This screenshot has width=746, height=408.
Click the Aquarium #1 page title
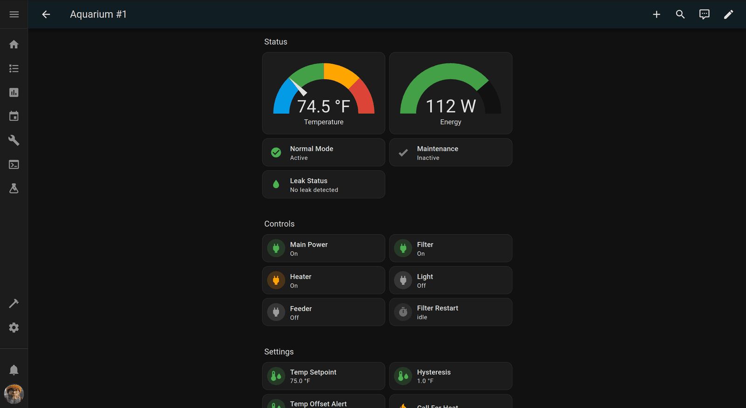(98, 14)
